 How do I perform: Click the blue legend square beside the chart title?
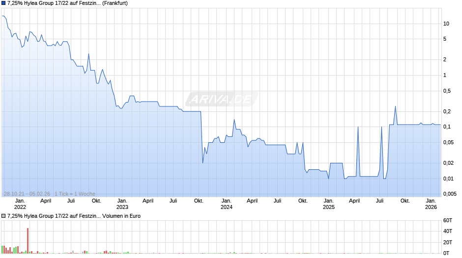pyautogui.click(x=3, y=3)
